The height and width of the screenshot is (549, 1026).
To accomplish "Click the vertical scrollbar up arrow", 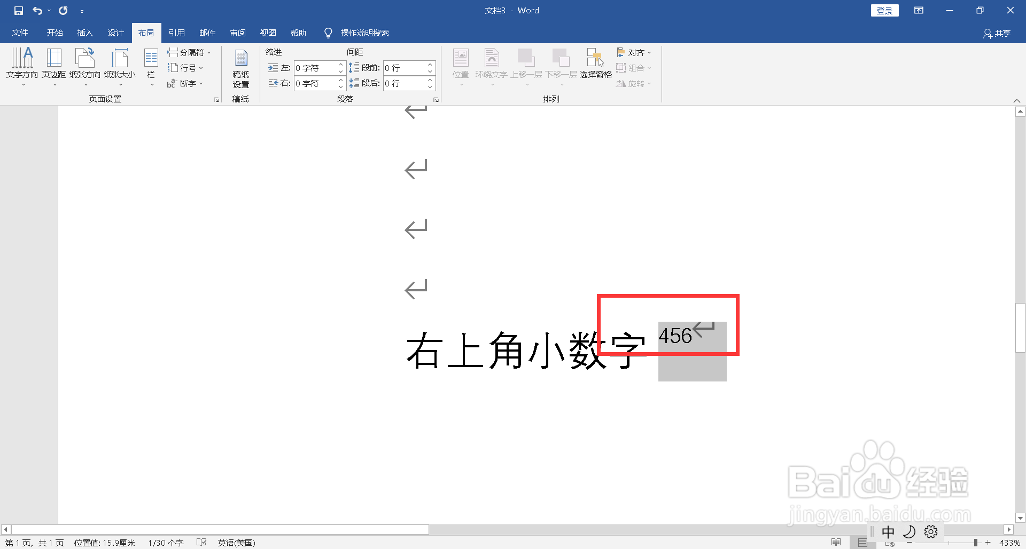I will [x=1021, y=112].
